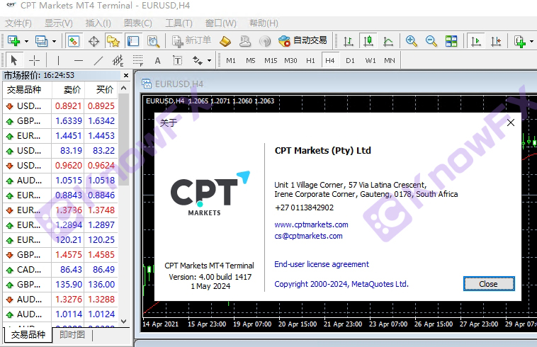Select the 交易品种 tab at bottom
The height and width of the screenshot is (347, 537).
[x=28, y=335]
